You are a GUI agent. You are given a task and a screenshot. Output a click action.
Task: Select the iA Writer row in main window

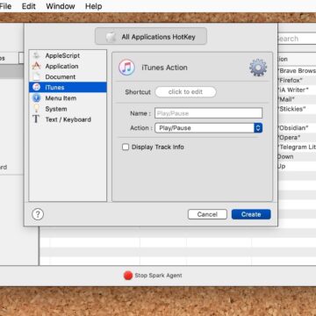pos(297,90)
